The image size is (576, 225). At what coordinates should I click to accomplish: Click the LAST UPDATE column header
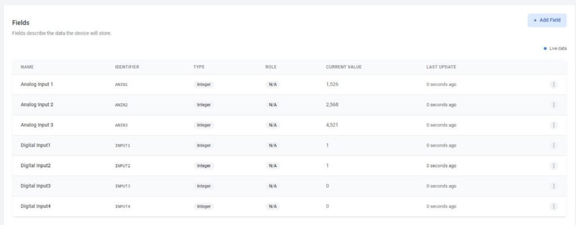(x=441, y=67)
